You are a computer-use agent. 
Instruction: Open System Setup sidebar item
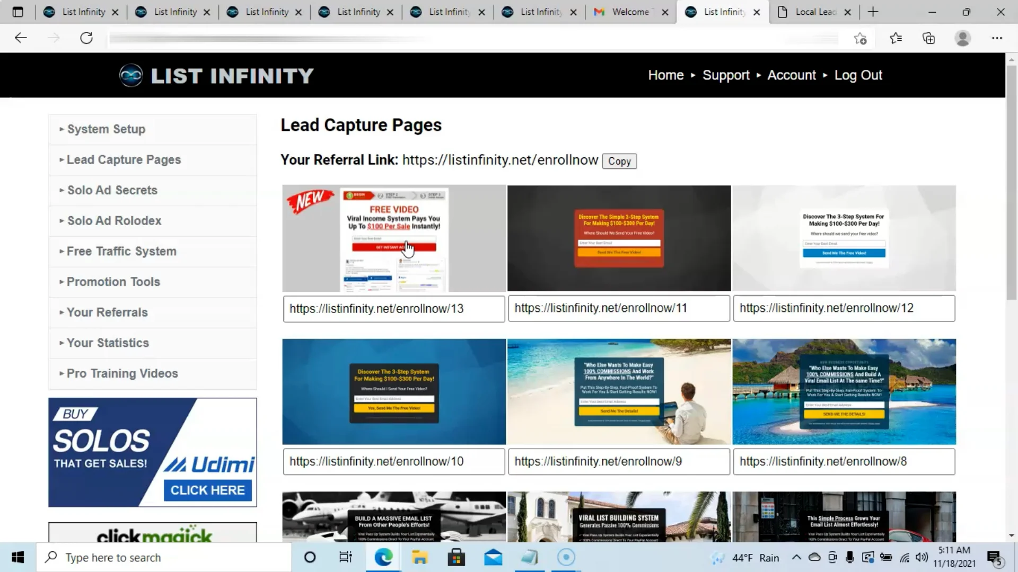(153, 129)
